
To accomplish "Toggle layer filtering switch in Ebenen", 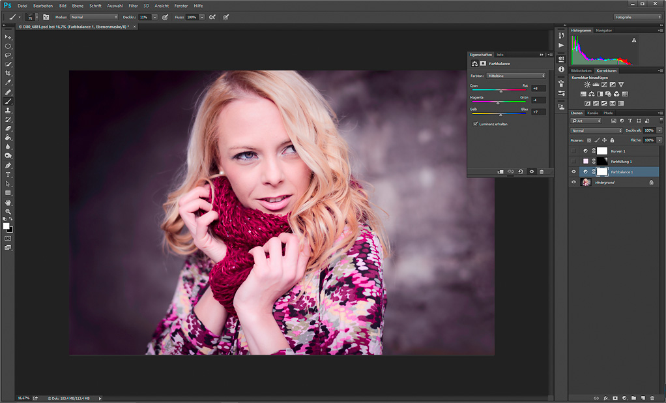I will click(x=661, y=121).
